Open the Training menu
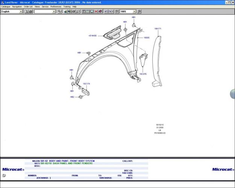The height and width of the screenshot is (188, 235). point(67,7)
